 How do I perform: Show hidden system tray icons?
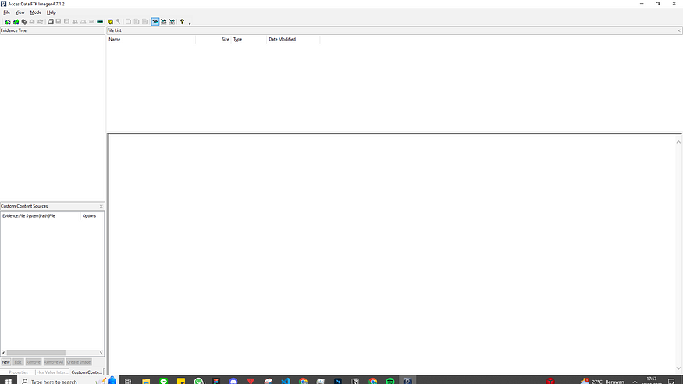[x=635, y=382]
